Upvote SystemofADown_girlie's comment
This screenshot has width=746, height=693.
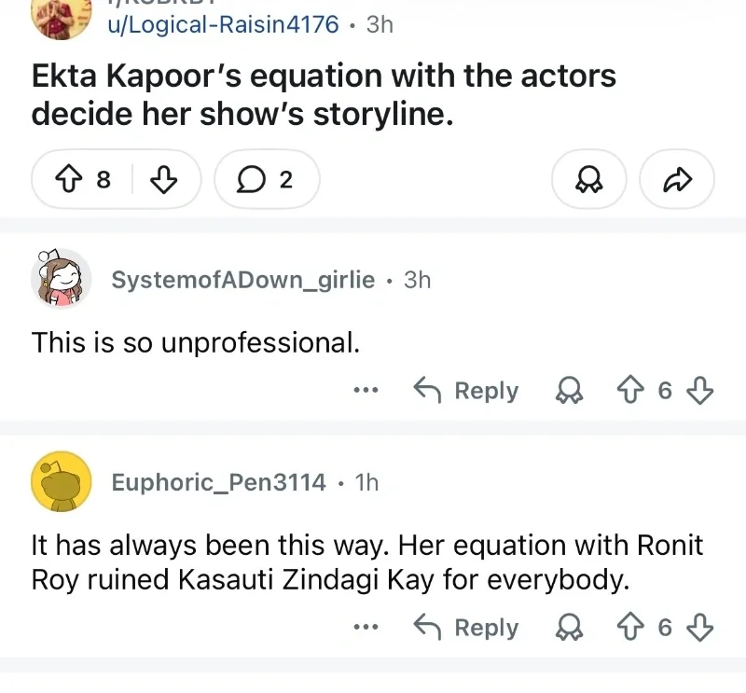630,390
